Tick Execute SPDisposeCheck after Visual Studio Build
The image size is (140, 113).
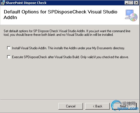tap(9, 57)
